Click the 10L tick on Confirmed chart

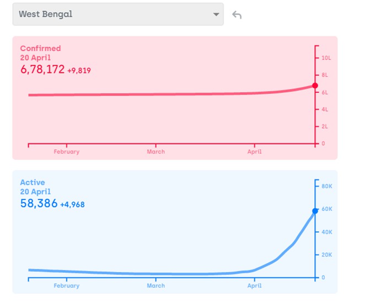pyautogui.click(x=326, y=58)
